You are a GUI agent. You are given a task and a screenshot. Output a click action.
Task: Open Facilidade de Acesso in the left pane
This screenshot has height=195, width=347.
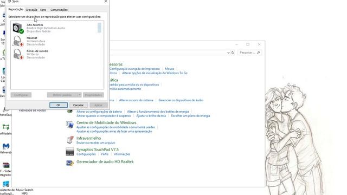pyautogui.click(x=33, y=110)
